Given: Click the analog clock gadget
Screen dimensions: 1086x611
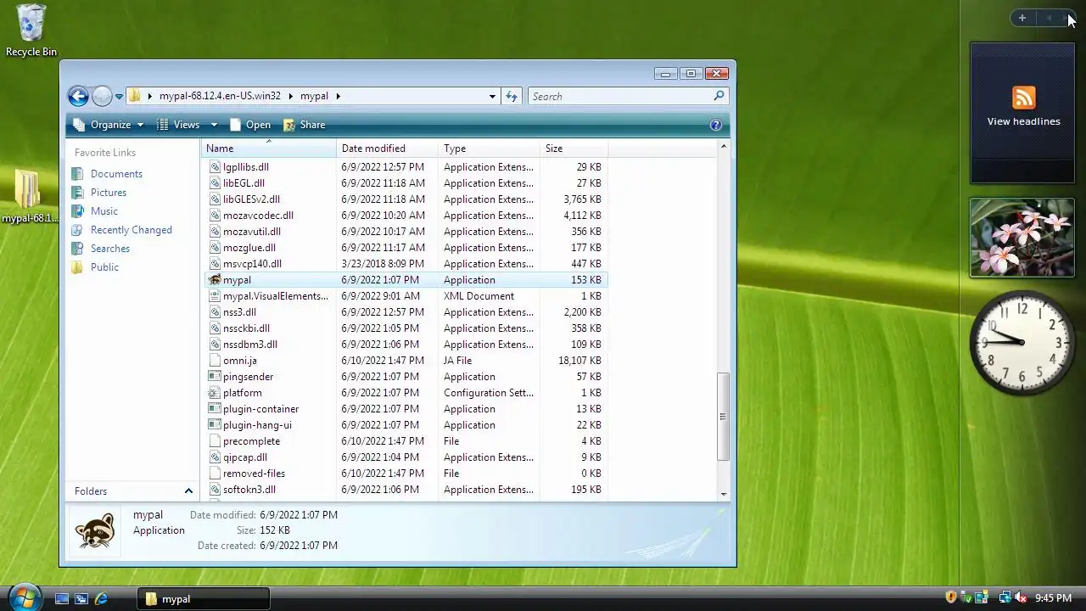Looking at the screenshot, I should (x=1022, y=343).
